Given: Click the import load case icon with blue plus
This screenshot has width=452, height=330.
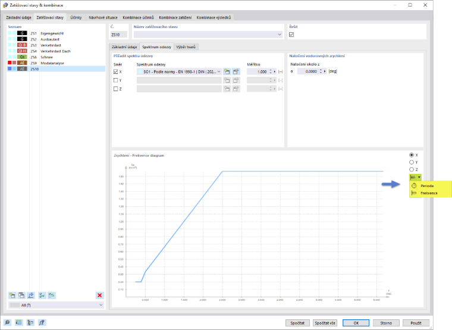Looking at the screenshot, I should tap(31, 295).
